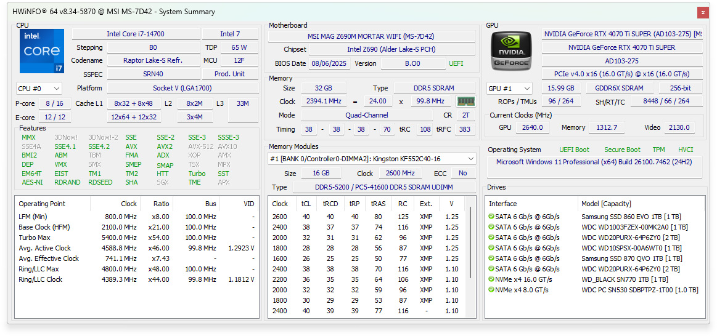Click the green memory module icon
The image size is (717, 336).
pos(465,102)
